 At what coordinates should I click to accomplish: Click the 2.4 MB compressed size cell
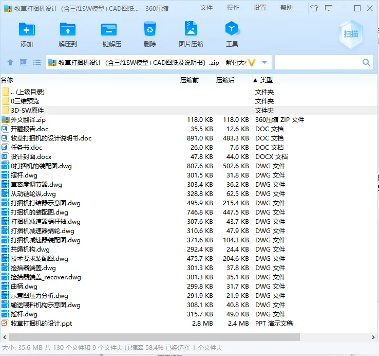(x=238, y=323)
